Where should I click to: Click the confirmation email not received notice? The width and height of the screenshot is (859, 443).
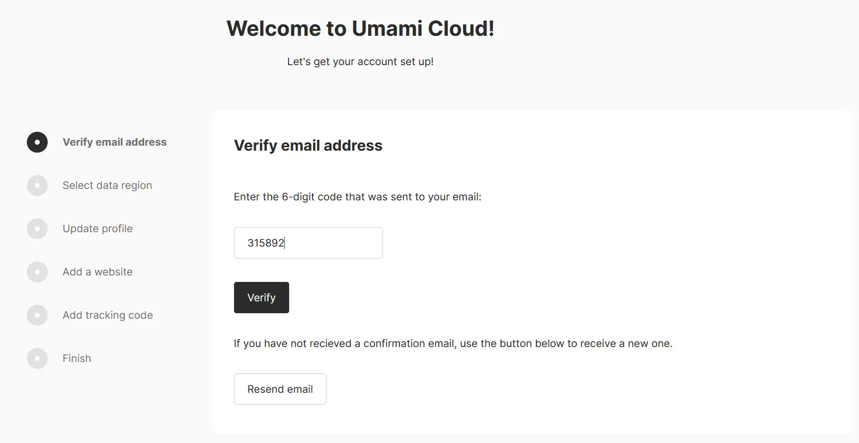click(453, 344)
